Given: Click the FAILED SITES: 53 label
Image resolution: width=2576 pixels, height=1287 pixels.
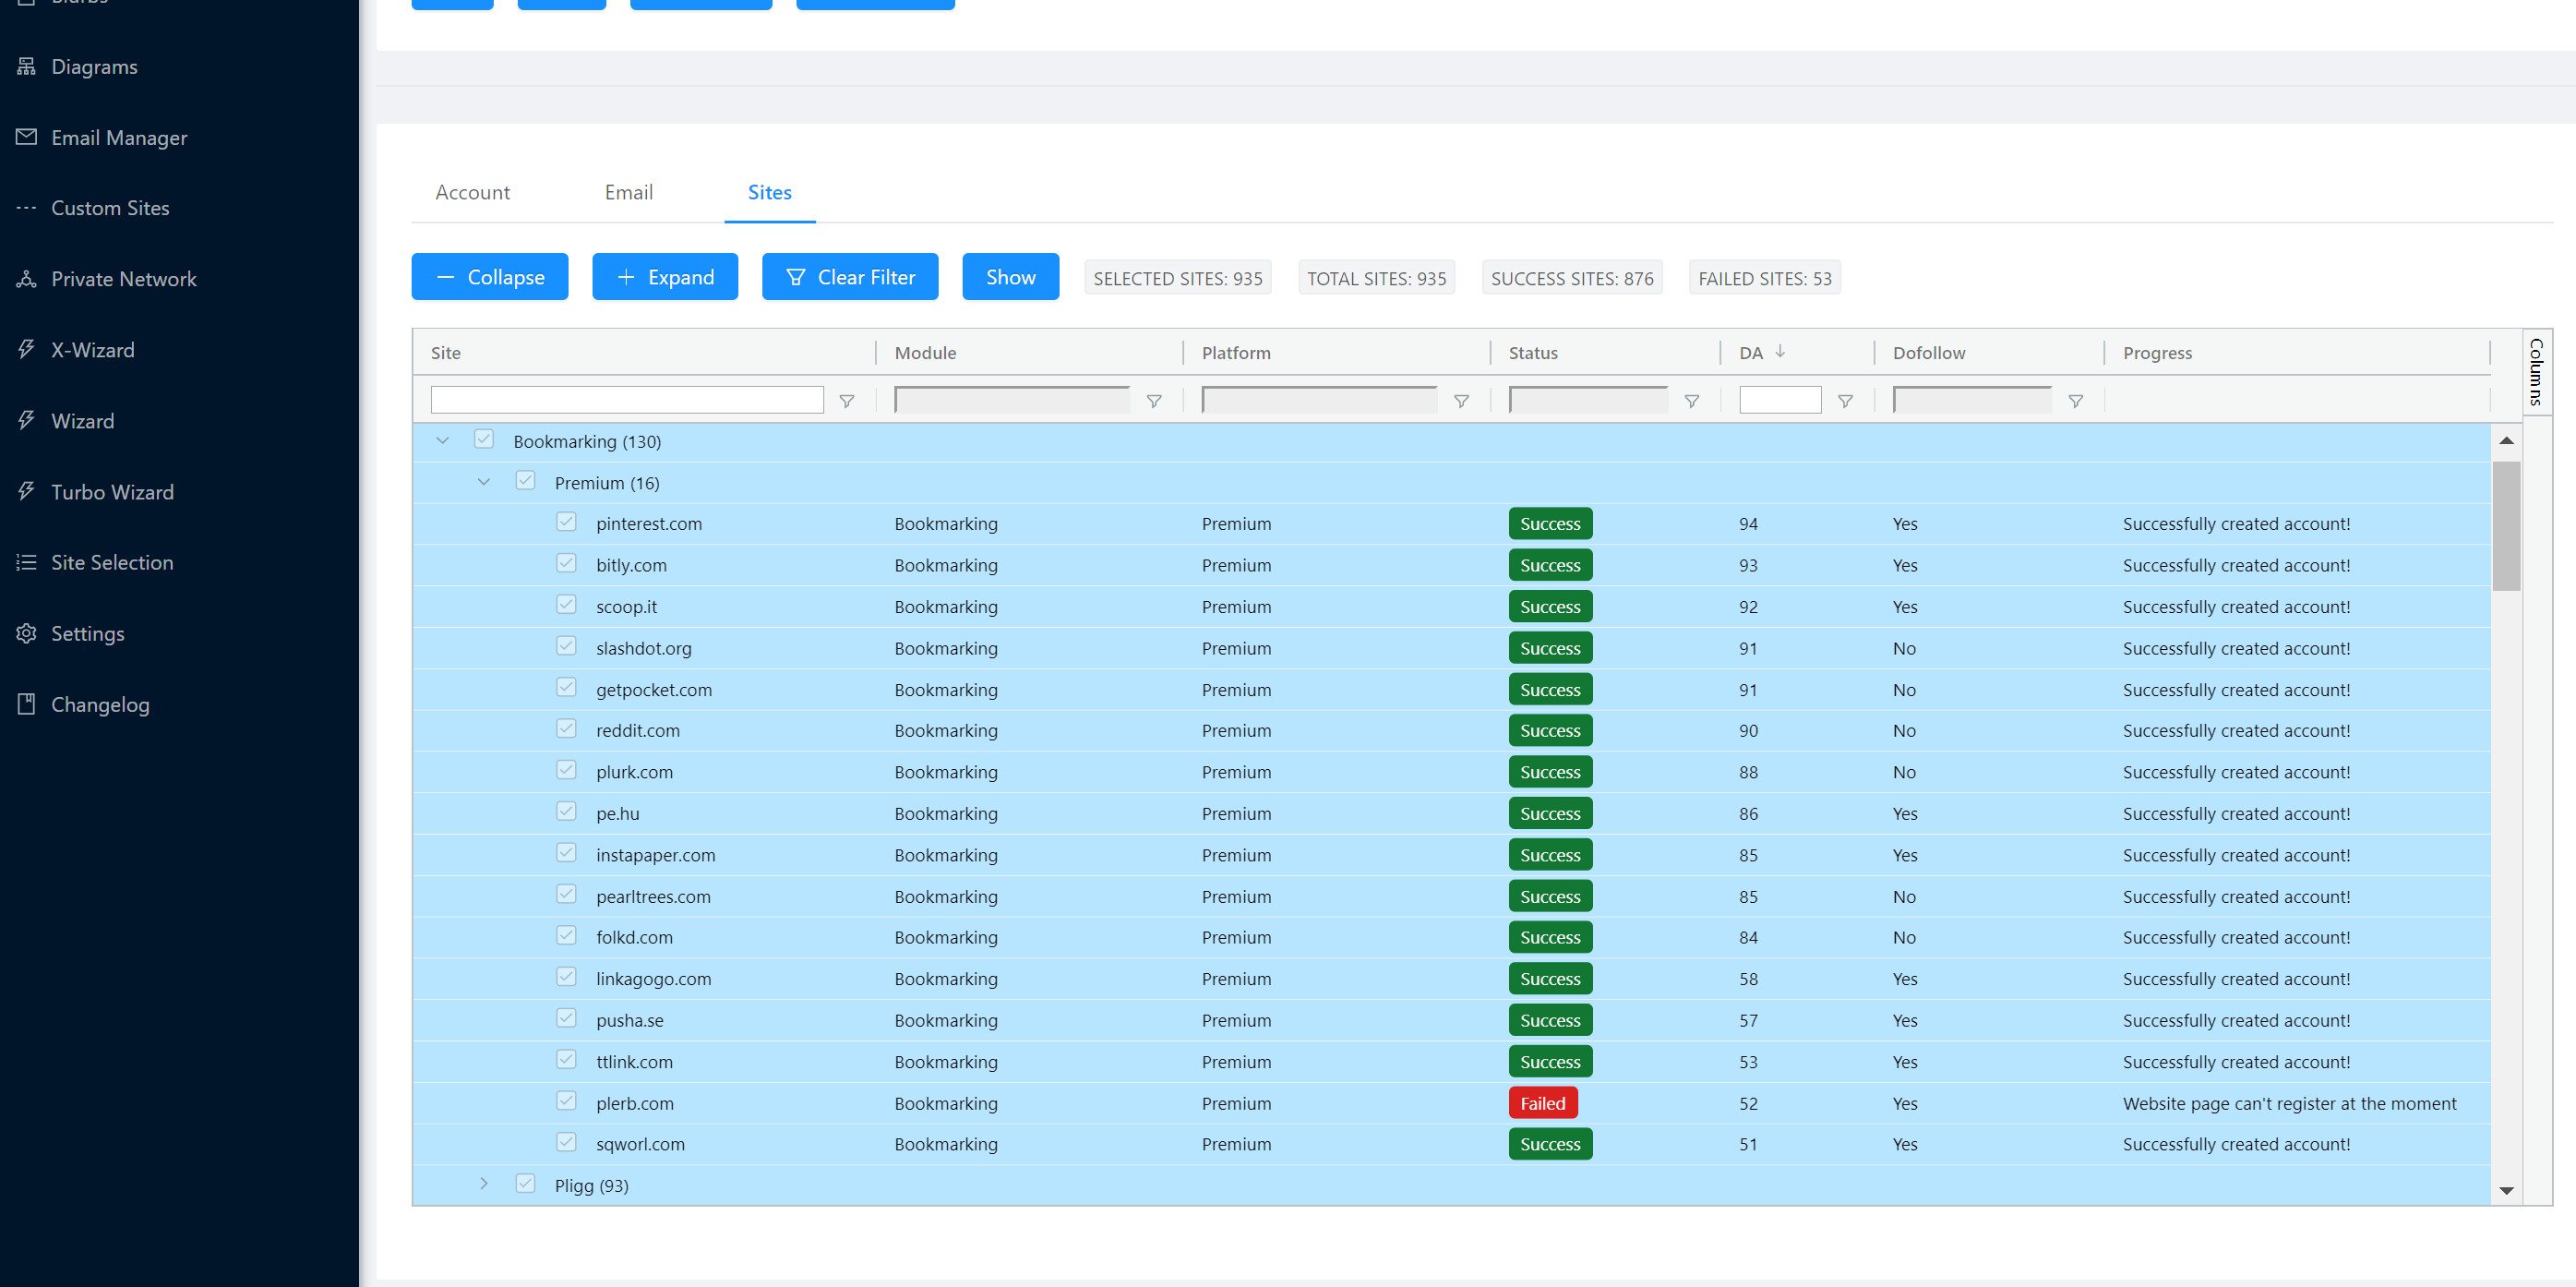Looking at the screenshot, I should pyautogui.click(x=1765, y=278).
